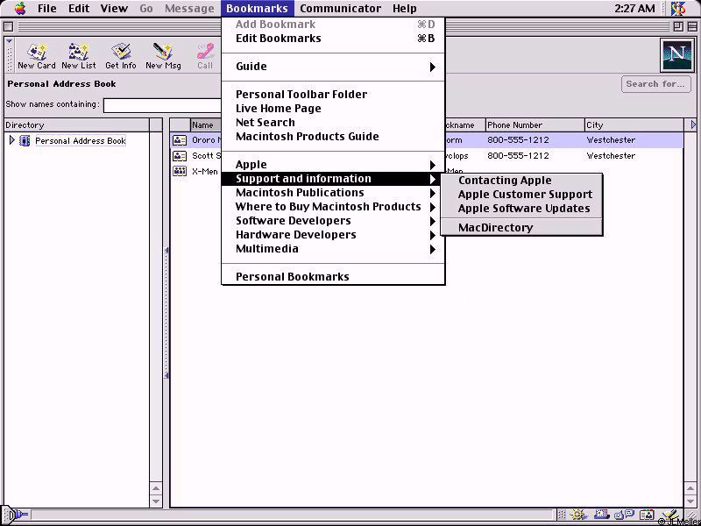701x526 pixels.
Task: Click the contact list scroll down arrow
Action: [x=690, y=501]
